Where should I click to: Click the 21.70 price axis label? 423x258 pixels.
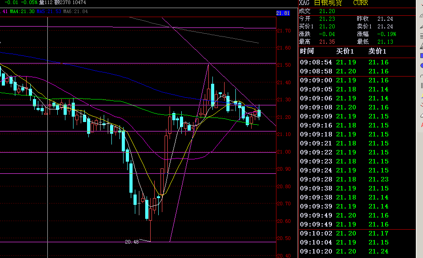tap(284, 31)
